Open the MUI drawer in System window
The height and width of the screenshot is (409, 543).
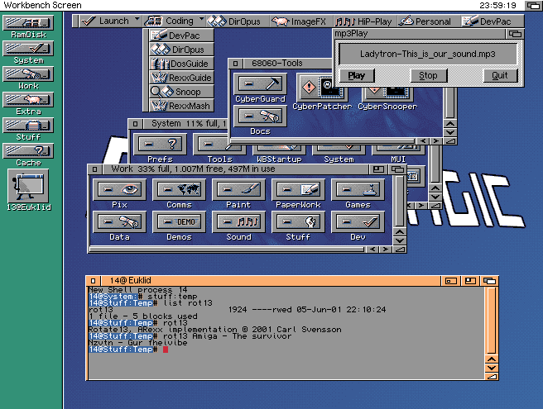(x=398, y=150)
